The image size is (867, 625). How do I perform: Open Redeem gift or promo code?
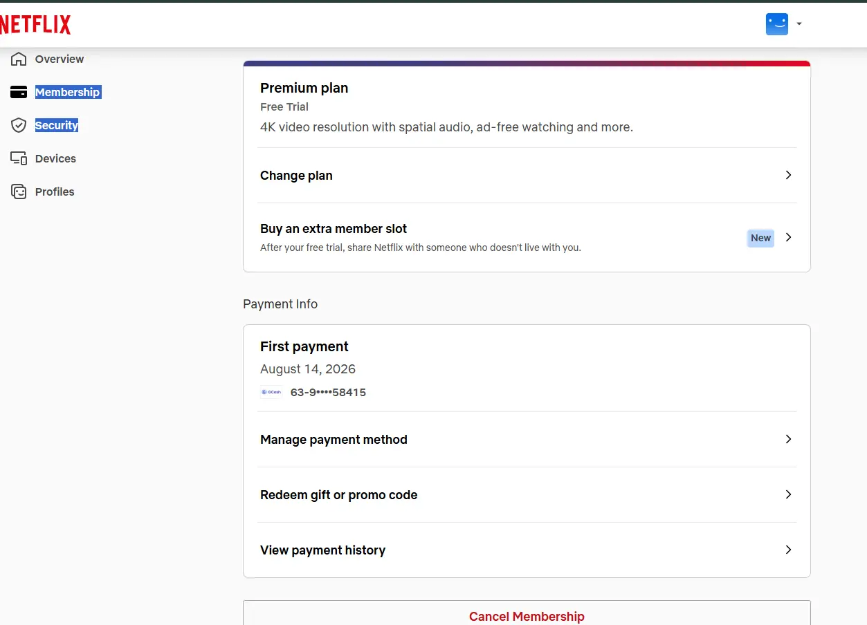pyautogui.click(x=527, y=495)
